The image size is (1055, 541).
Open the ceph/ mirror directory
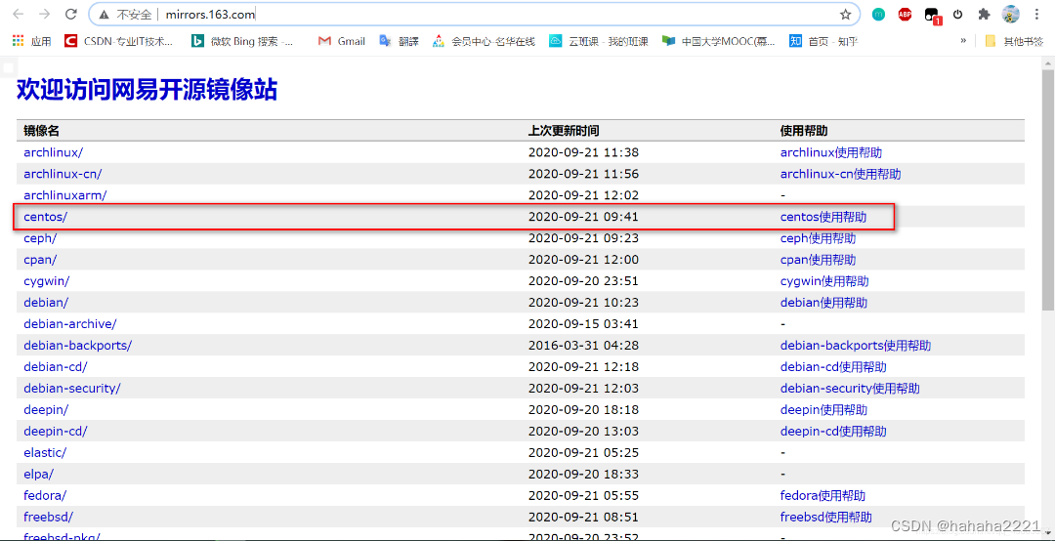tap(40, 238)
